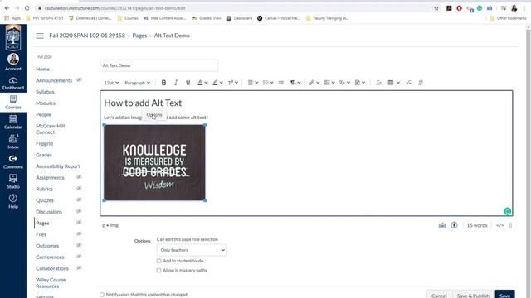Open the accessibility checker icon
The image size is (531, 298).
coord(454,225)
